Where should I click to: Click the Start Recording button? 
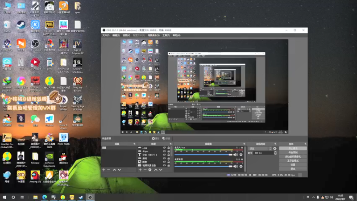tap(293, 152)
